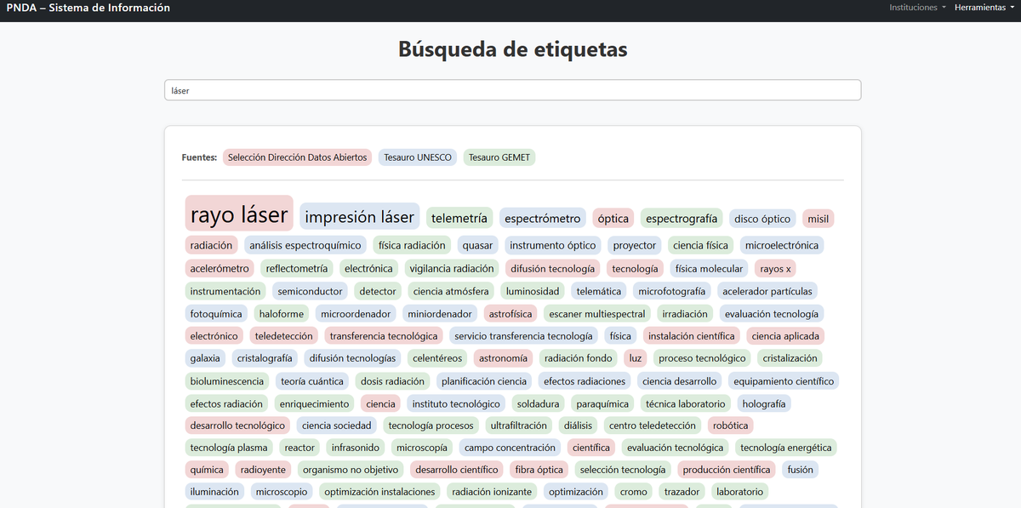Click the 'infrasonido' tag
Image resolution: width=1021 pixels, height=508 pixels.
pyautogui.click(x=356, y=448)
